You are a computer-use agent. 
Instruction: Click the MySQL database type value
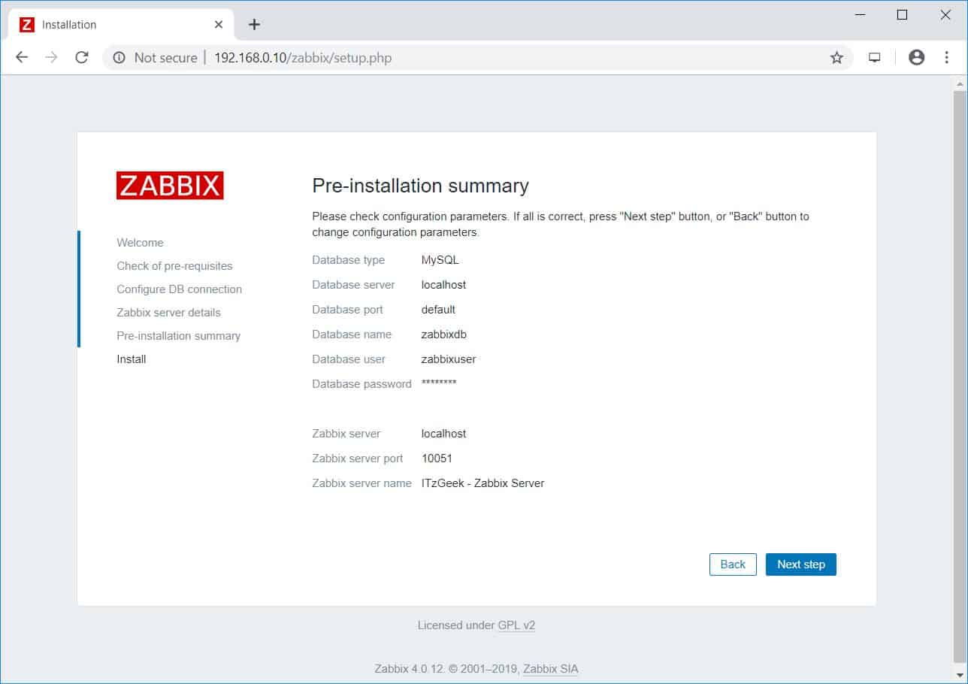coord(440,260)
